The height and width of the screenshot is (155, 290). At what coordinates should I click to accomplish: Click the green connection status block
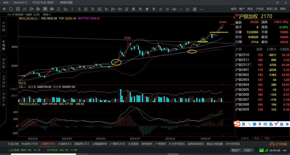tap(261, 150)
